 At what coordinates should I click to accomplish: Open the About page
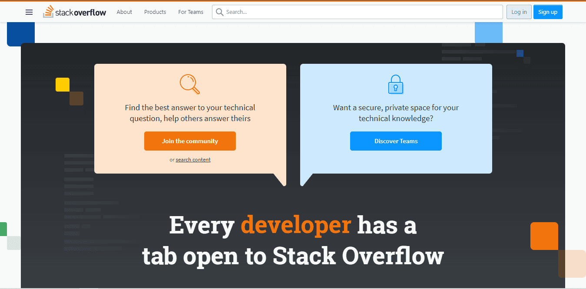coord(124,12)
